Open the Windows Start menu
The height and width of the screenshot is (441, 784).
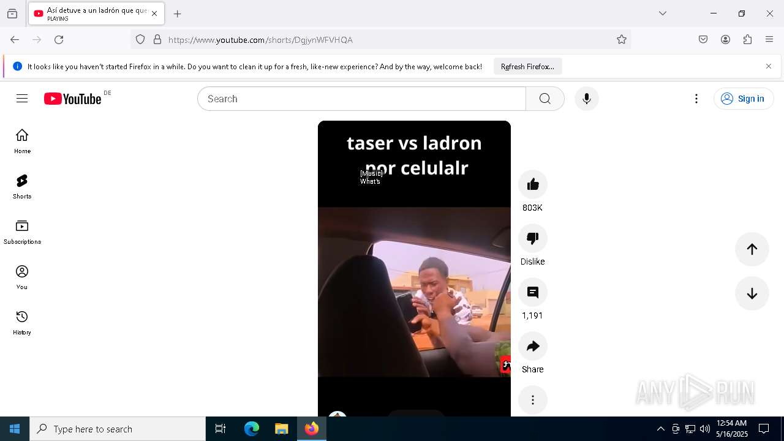point(15,429)
